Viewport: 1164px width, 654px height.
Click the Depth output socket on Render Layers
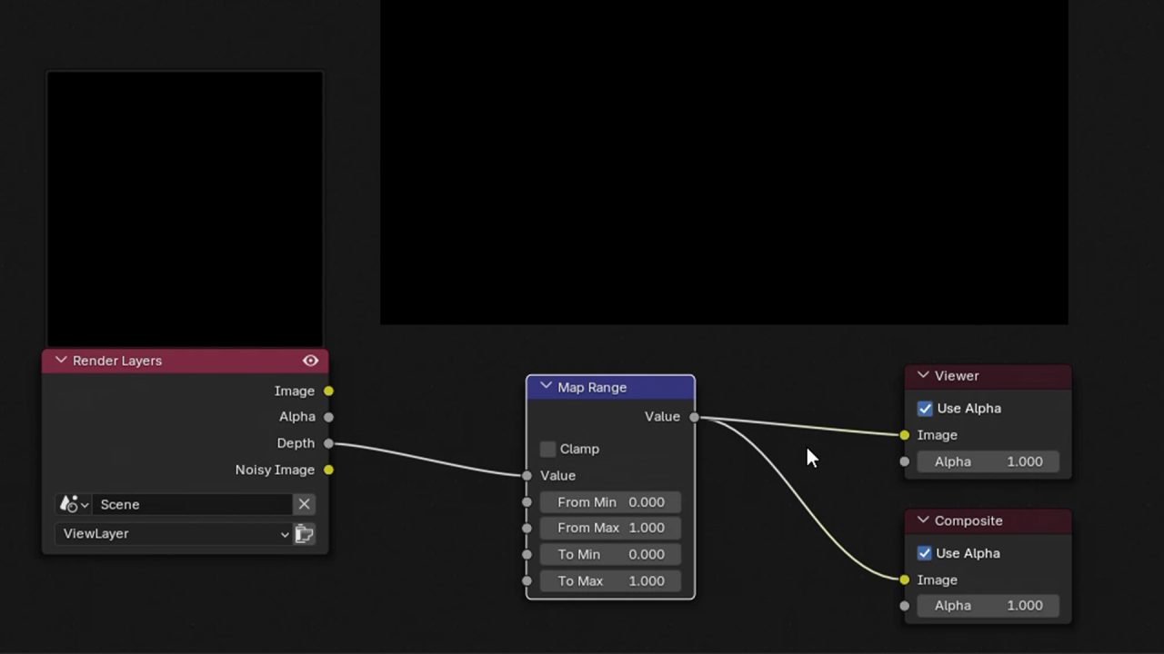point(328,443)
